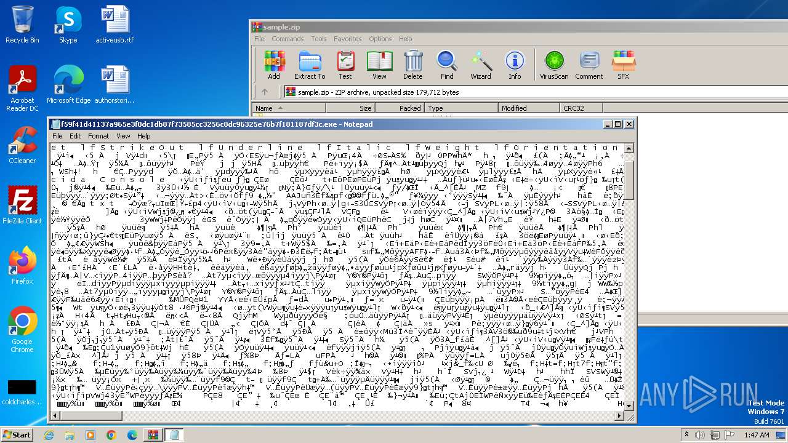Image resolution: width=788 pixels, height=443 pixels.
Task: Click the View icon in WinRAR toolbar
Action: (x=379, y=65)
